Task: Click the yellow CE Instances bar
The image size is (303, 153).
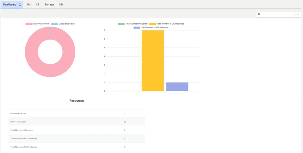Action: pyautogui.click(x=153, y=60)
